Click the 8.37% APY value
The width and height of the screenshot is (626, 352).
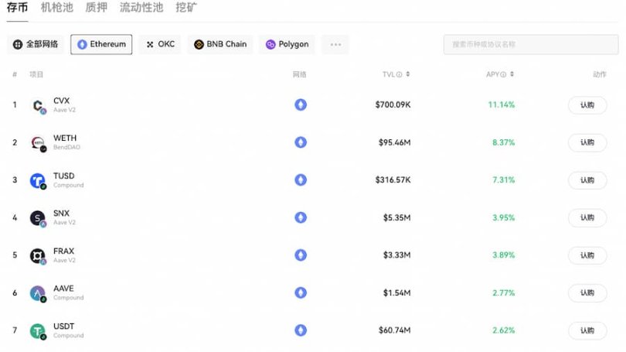[x=503, y=142]
